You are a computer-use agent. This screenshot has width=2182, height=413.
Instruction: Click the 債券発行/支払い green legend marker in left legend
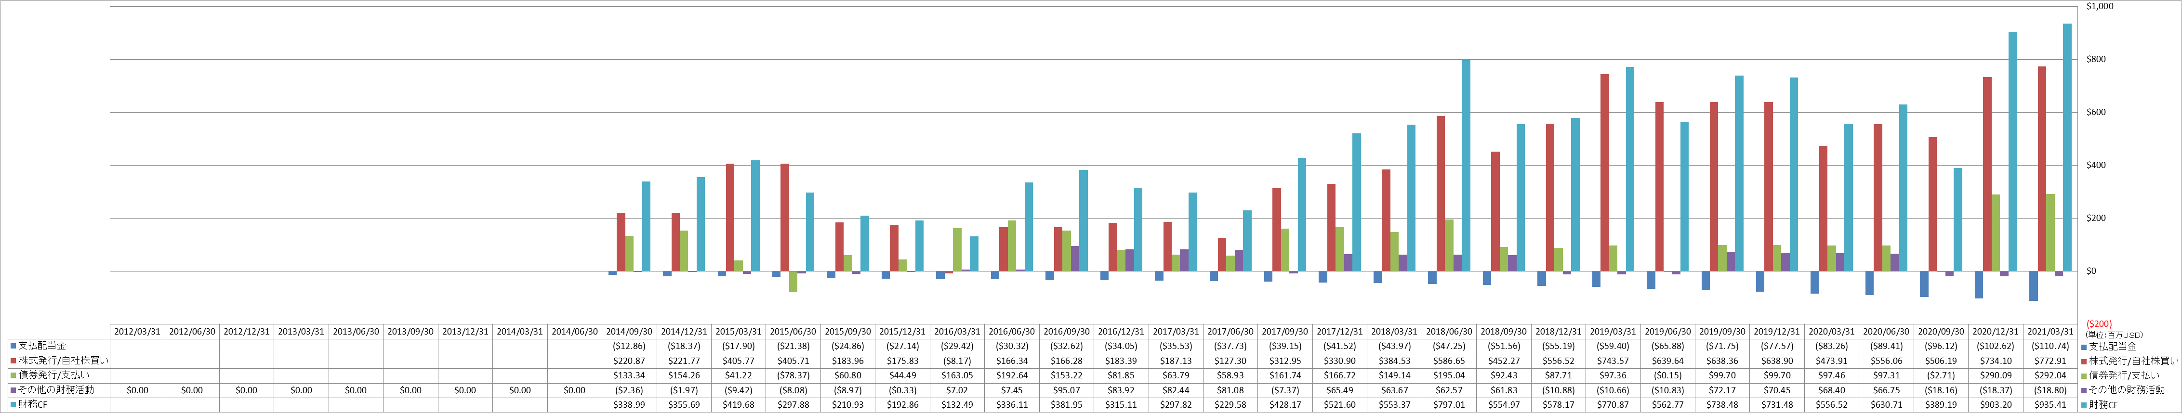pos(13,376)
